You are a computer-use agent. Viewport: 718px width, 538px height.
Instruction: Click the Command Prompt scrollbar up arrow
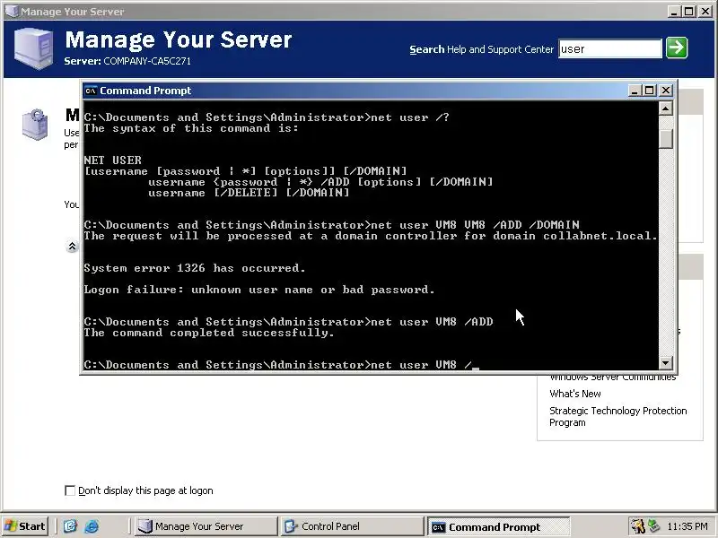point(665,108)
